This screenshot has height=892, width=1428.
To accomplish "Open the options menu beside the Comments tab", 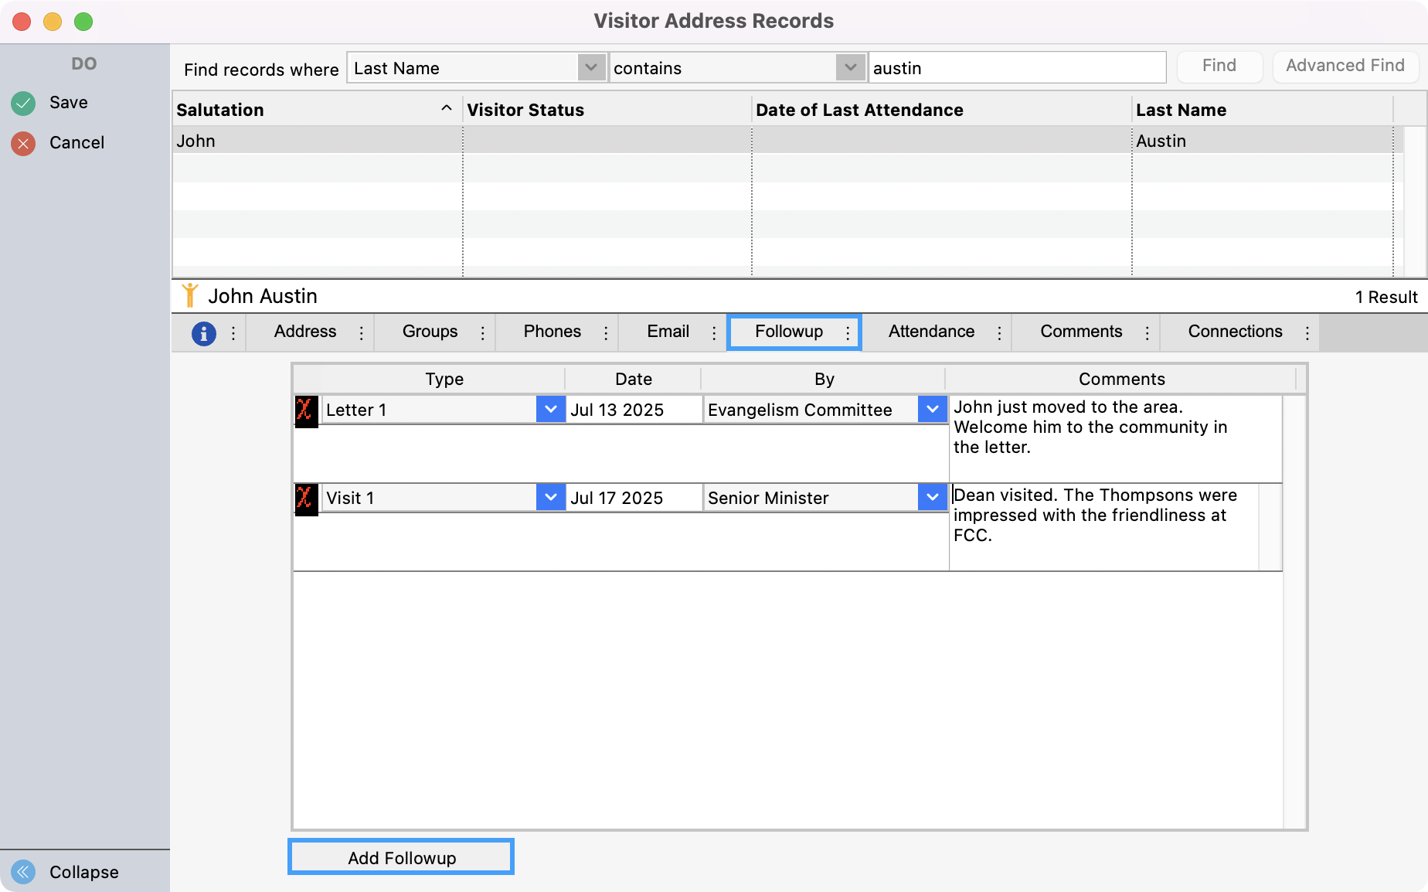I will click(x=1147, y=332).
